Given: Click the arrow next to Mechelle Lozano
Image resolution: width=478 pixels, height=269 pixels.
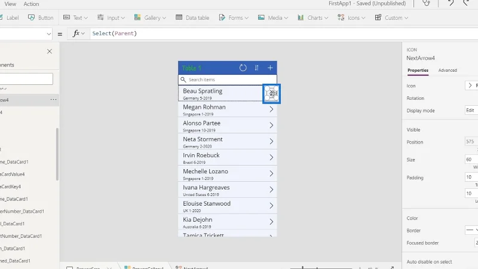Looking at the screenshot, I should pyautogui.click(x=271, y=173).
